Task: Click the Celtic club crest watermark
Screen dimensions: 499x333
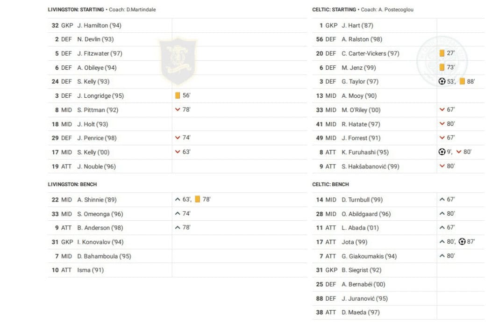Action: coord(442,61)
